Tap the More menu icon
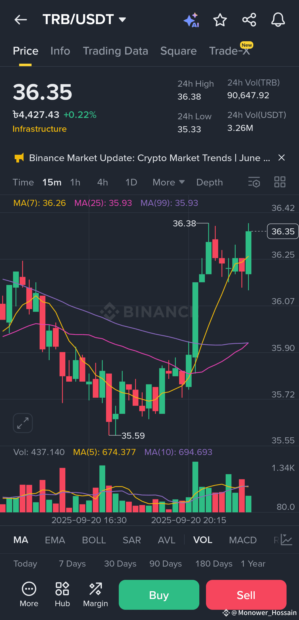The width and height of the screenshot is (299, 620). (x=29, y=594)
